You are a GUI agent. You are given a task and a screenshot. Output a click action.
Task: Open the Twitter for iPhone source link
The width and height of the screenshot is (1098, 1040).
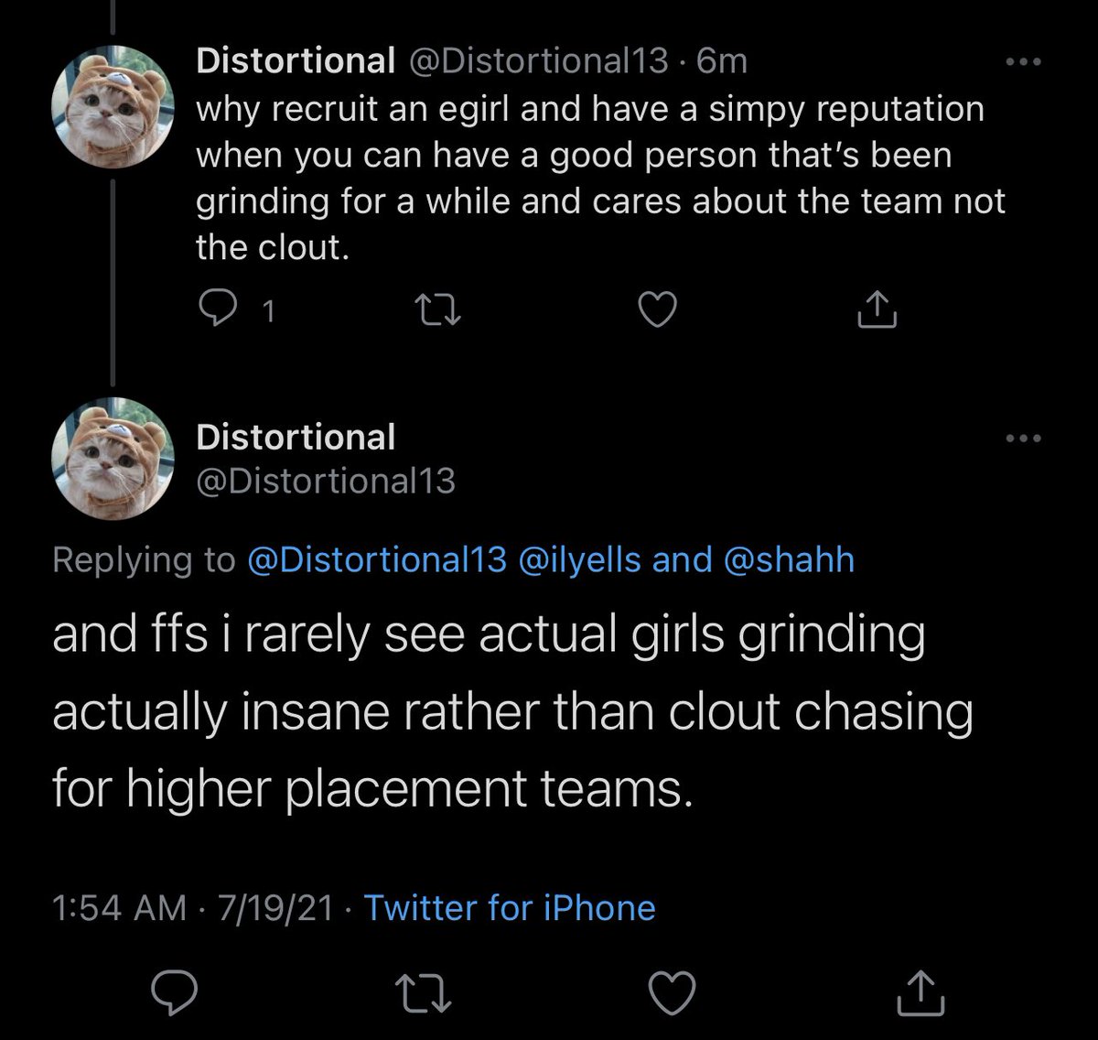[x=510, y=908]
